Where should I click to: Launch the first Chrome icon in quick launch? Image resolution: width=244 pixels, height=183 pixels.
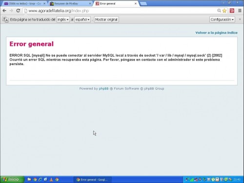pyautogui.click(x=35, y=180)
